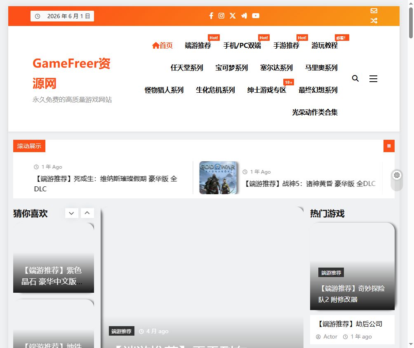Open 宝可梦系列 menu item
The width and height of the screenshot is (414, 348).
pyautogui.click(x=232, y=68)
